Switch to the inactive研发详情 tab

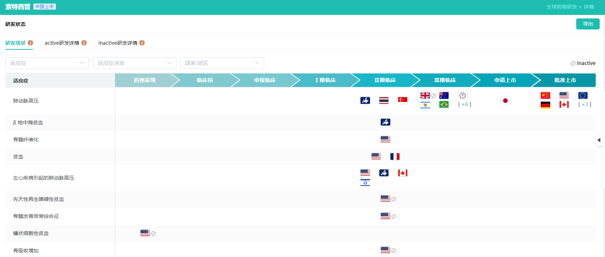point(118,43)
